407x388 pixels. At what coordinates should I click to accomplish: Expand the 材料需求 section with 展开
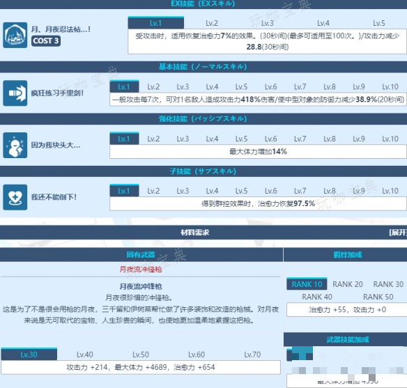coord(398,233)
